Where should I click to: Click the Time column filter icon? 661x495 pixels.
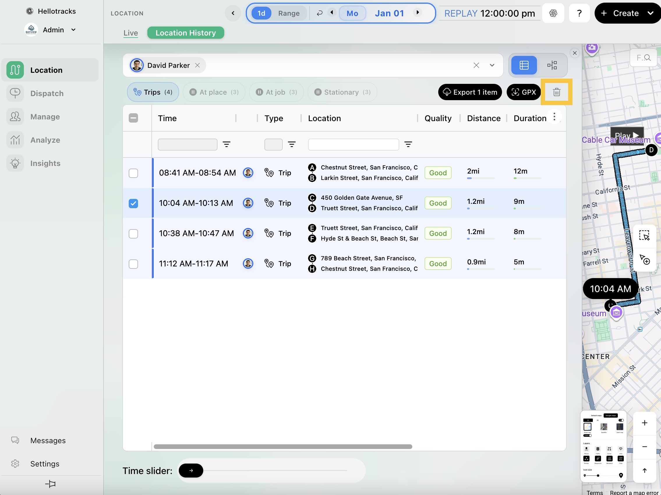227,145
